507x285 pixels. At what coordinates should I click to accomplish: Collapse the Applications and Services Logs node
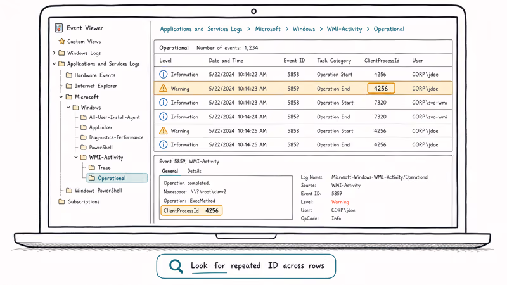[55, 64]
